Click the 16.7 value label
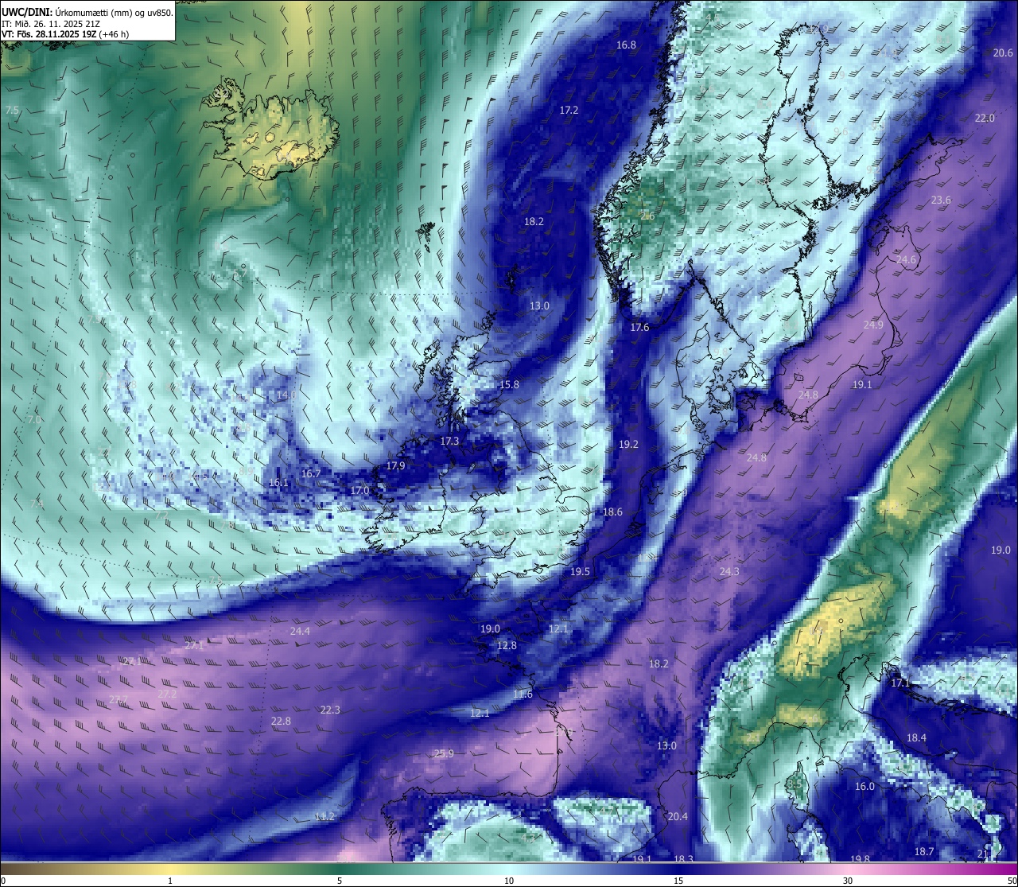 point(311,474)
